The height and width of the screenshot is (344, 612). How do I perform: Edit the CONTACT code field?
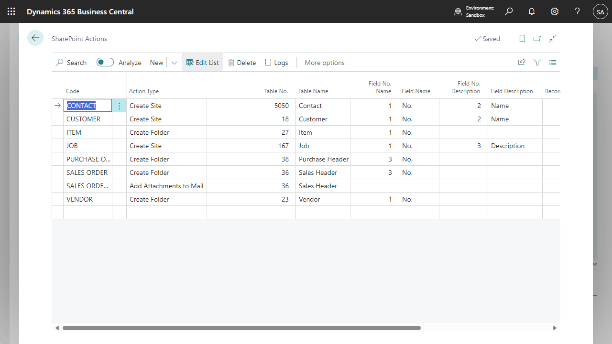pyautogui.click(x=87, y=106)
